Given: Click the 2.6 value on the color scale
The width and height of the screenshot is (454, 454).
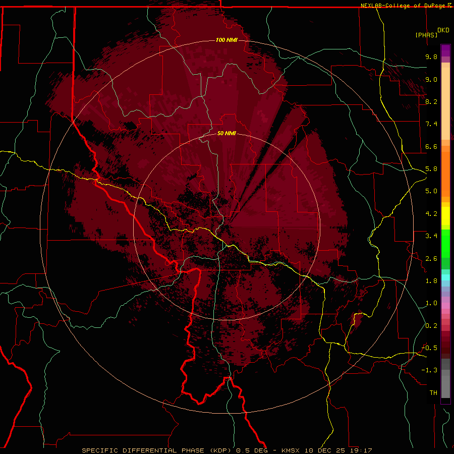Looking at the screenshot, I should click(x=431, y=259).
